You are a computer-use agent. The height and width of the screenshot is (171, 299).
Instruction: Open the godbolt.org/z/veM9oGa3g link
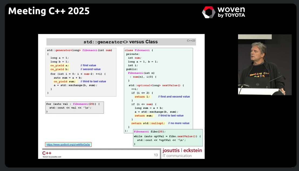click(x=69, y=144)
